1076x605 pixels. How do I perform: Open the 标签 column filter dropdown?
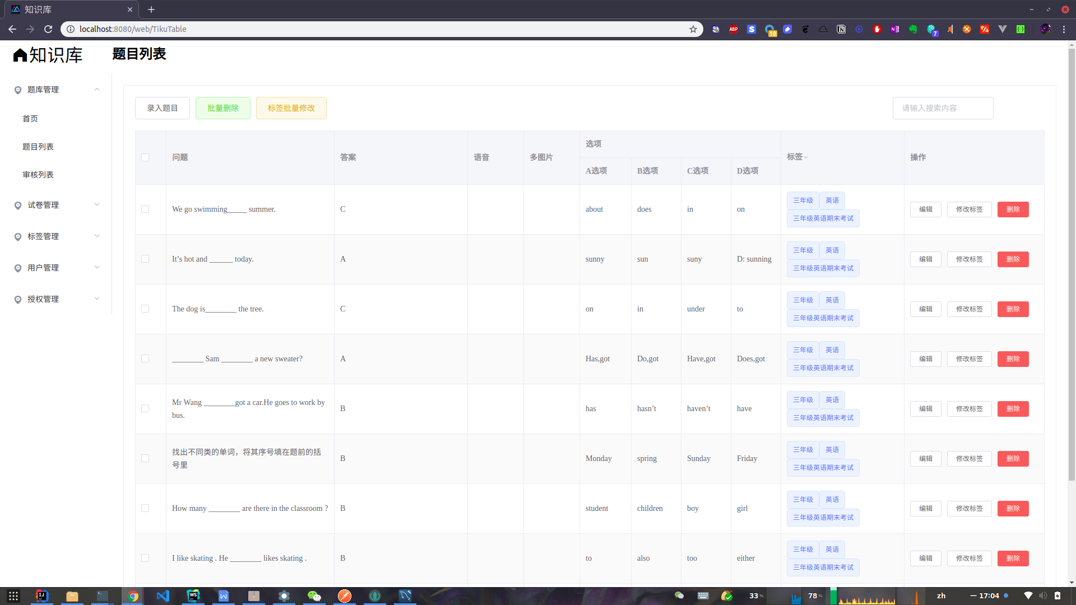806,157
